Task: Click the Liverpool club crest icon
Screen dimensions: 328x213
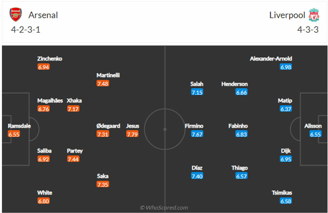Action: coord(314,15)
